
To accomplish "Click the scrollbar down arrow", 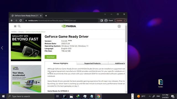I will 126,92.
